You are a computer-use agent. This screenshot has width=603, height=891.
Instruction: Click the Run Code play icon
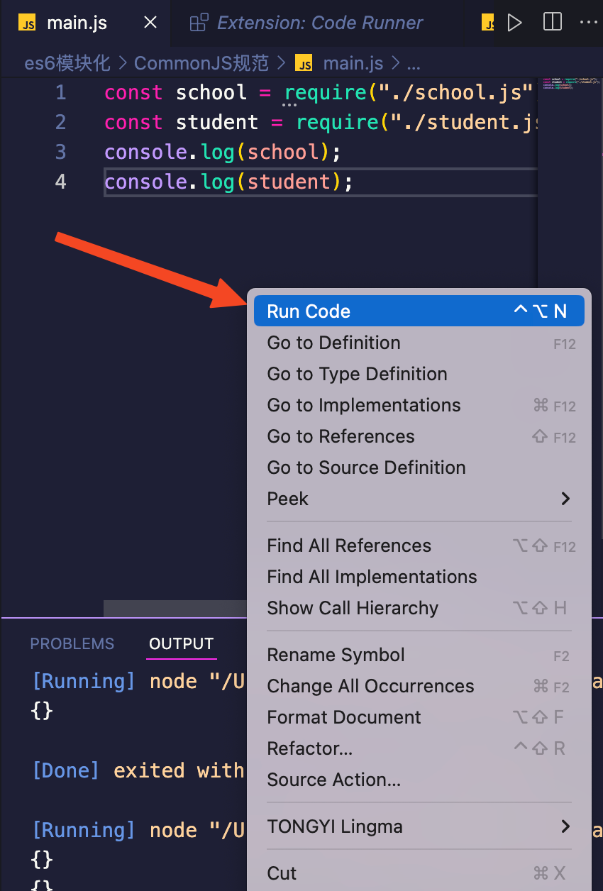tap(514, 23)
